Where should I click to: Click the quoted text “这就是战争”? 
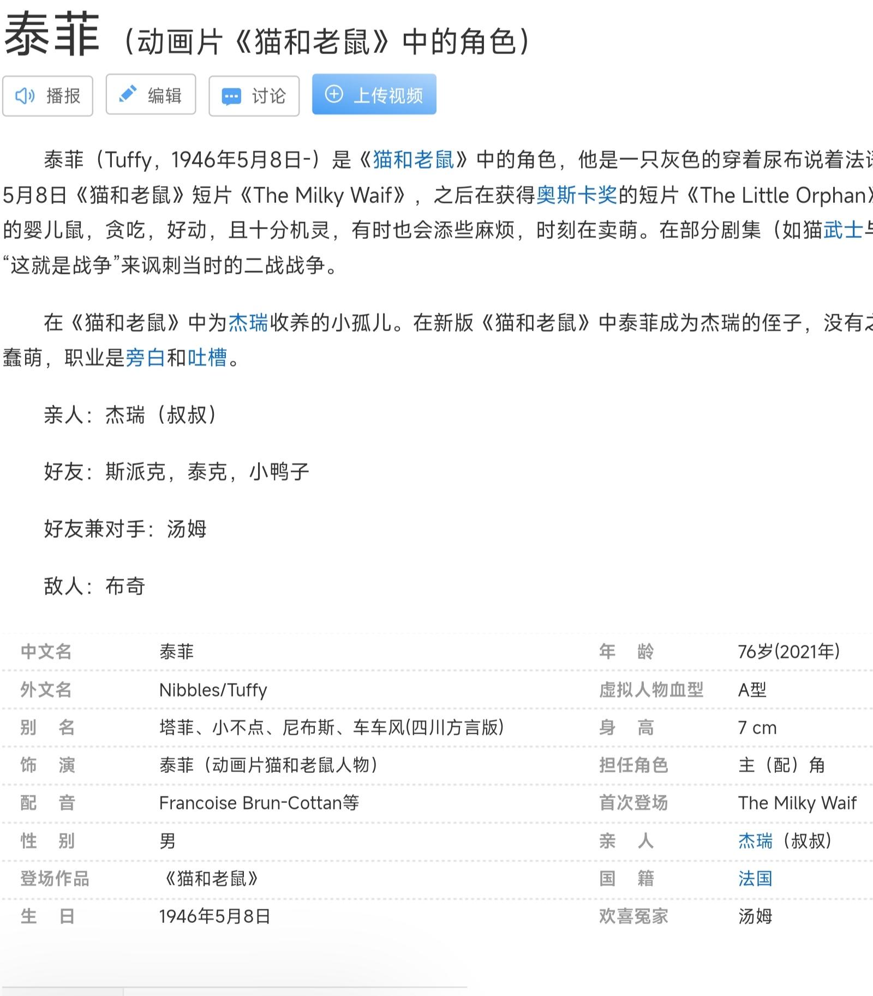[x=62, y=265]
